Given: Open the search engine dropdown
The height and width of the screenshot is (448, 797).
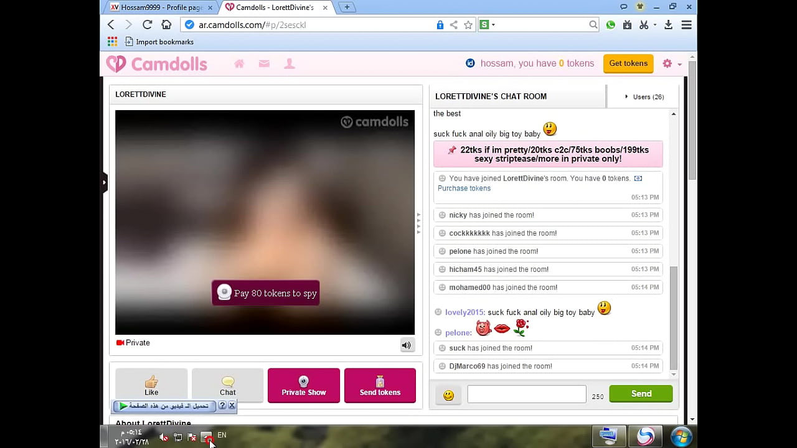Looking at the screenshot, I should click(487, 25).
